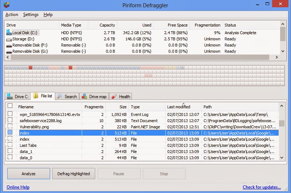Check the data_1 file checkbox
The width and height of the screenshot is (291, 193).
[x=10, y=151]
